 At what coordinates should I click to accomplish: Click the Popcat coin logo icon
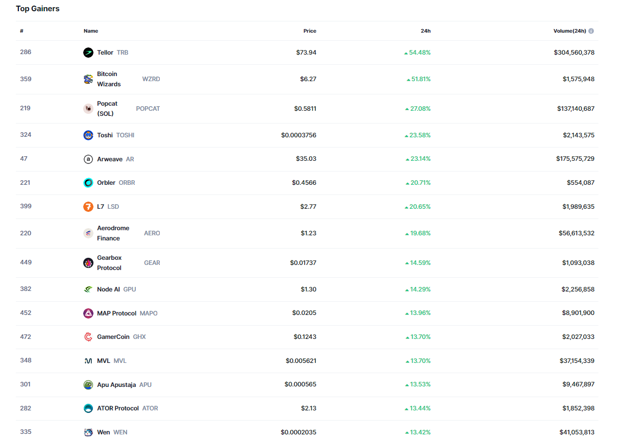tap(88, 109)
